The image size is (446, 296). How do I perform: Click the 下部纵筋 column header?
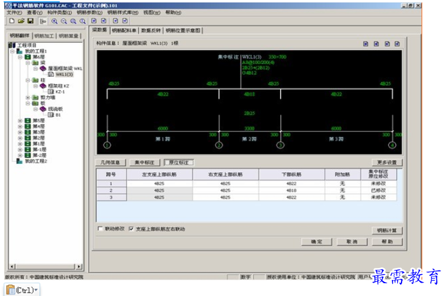(x=292, y=174)
